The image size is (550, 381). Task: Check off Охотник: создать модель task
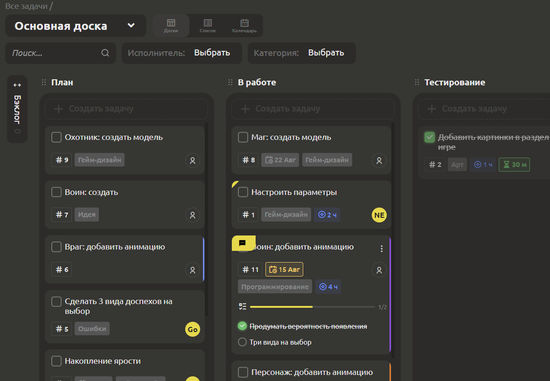point(56,137)
